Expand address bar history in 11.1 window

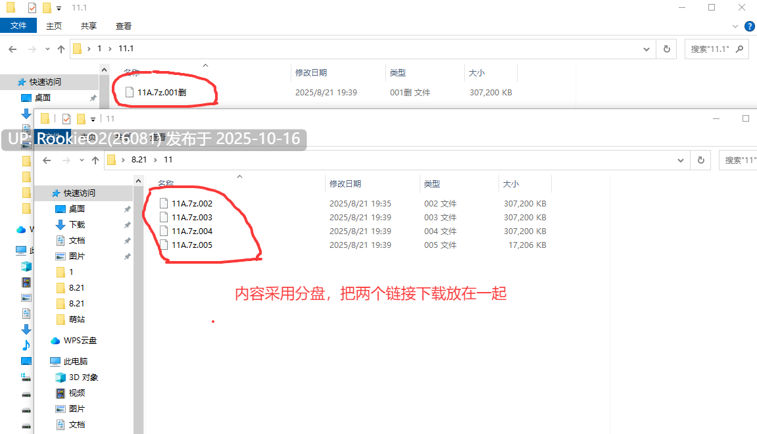(646, 49)
